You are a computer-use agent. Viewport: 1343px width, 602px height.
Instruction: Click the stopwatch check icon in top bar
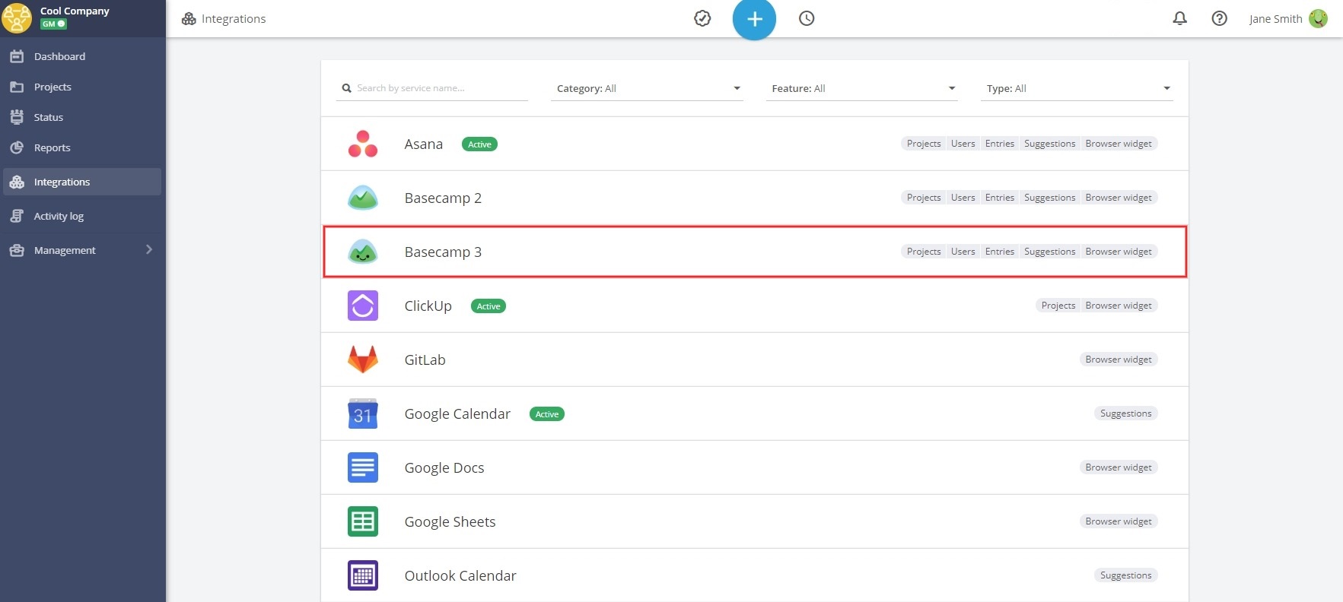(x=702, y=18)
